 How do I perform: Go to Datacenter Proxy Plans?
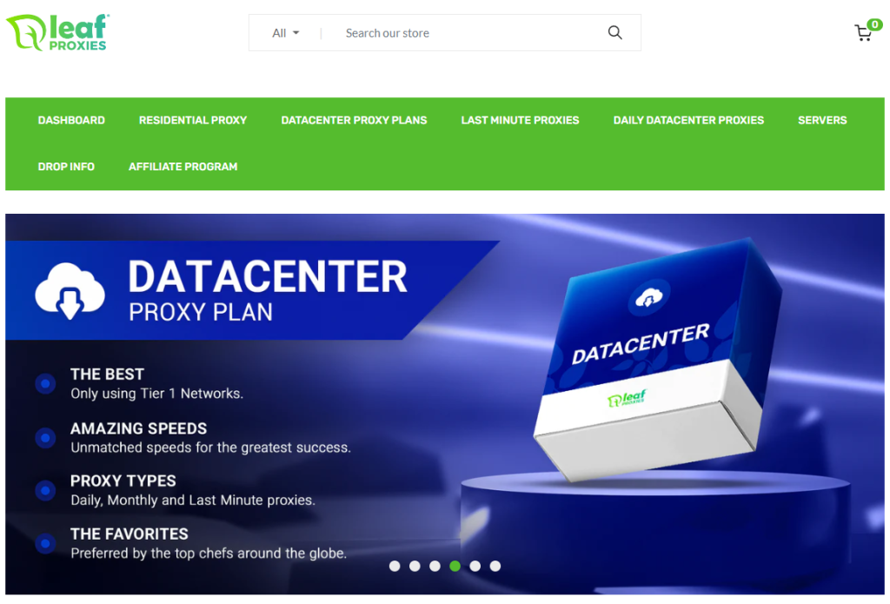coord(355,120)
